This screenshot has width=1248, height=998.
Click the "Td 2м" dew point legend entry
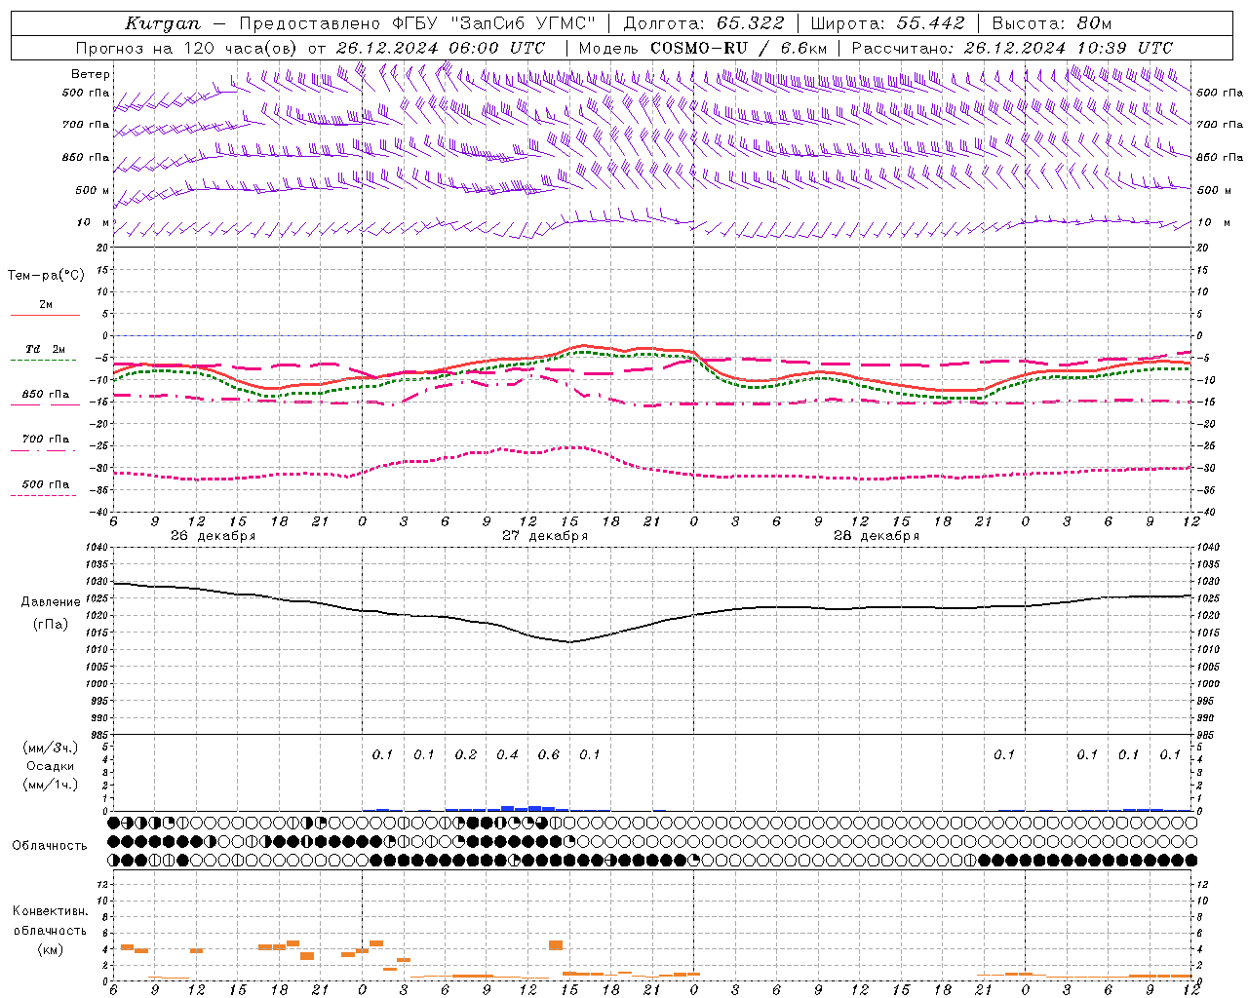pos(46,349)
